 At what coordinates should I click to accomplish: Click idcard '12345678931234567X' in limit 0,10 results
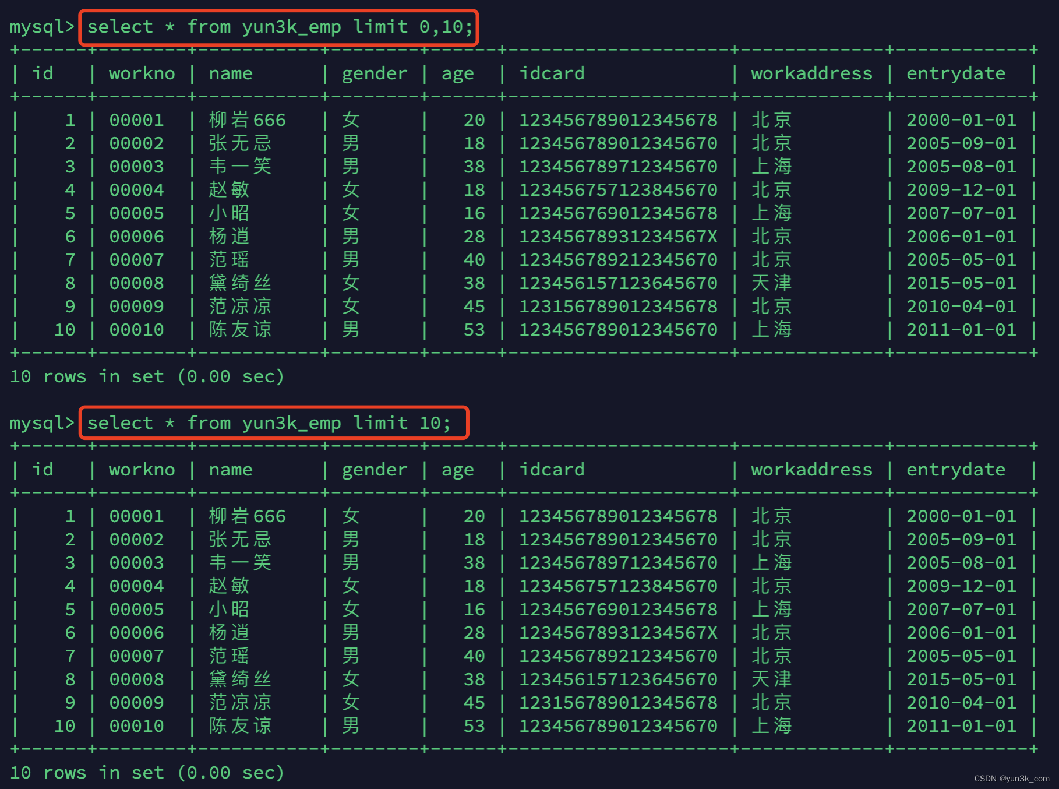coord(618,237)
